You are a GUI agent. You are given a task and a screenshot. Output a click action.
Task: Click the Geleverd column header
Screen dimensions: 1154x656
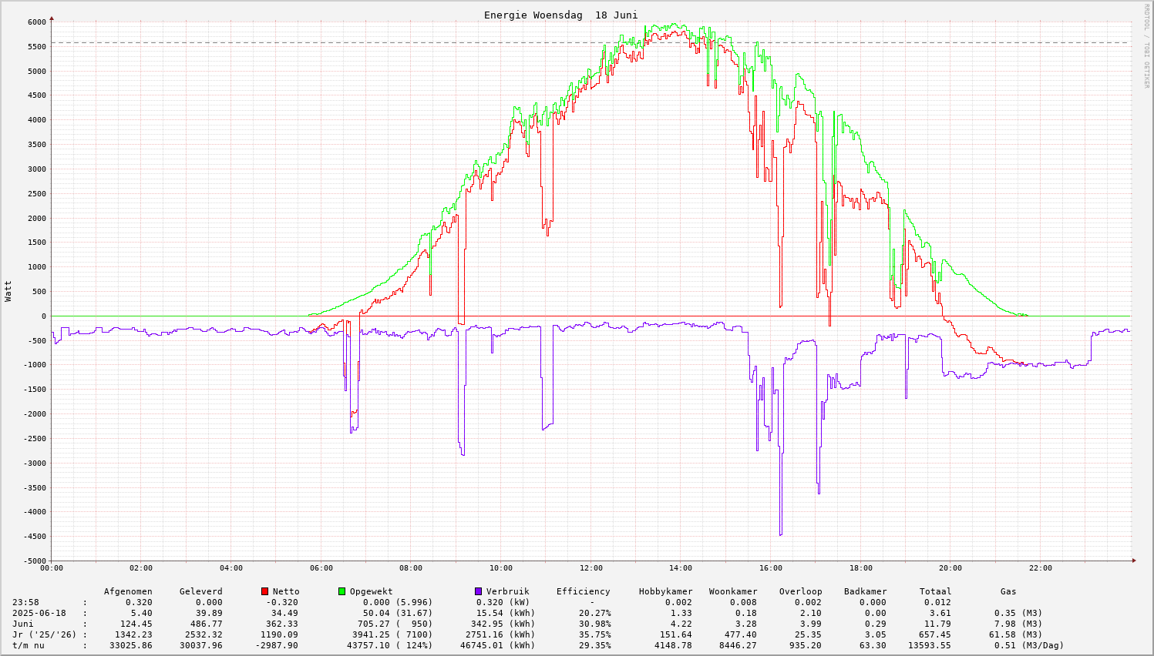coord(200,591)
